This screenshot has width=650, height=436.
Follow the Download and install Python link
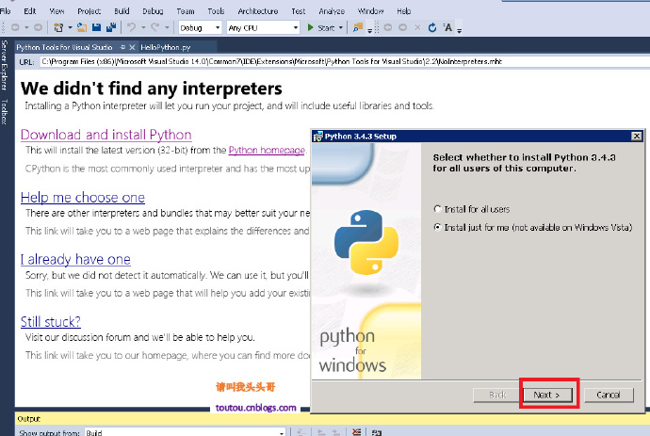pos(106,135)
